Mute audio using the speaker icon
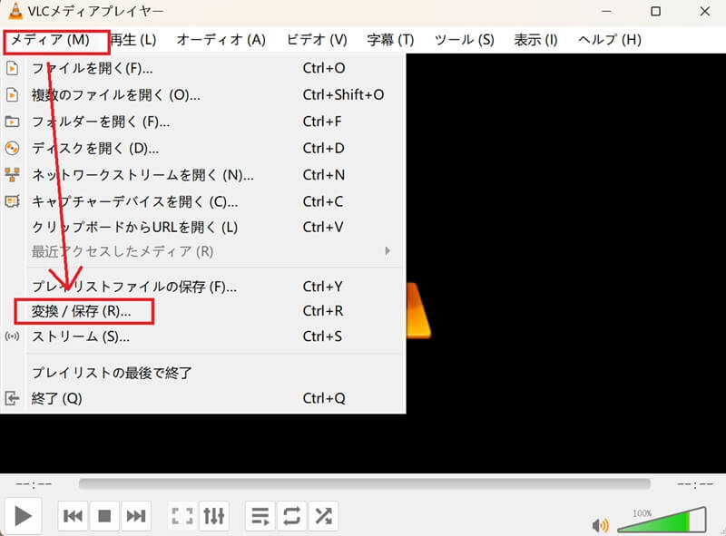726x536 pixels. click(x=600, y=525)
